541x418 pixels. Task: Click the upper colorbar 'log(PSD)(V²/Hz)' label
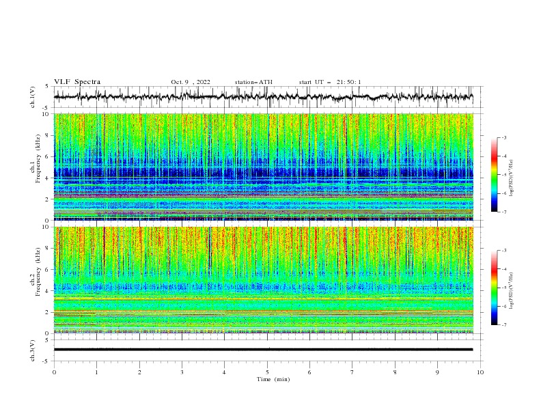512,178
